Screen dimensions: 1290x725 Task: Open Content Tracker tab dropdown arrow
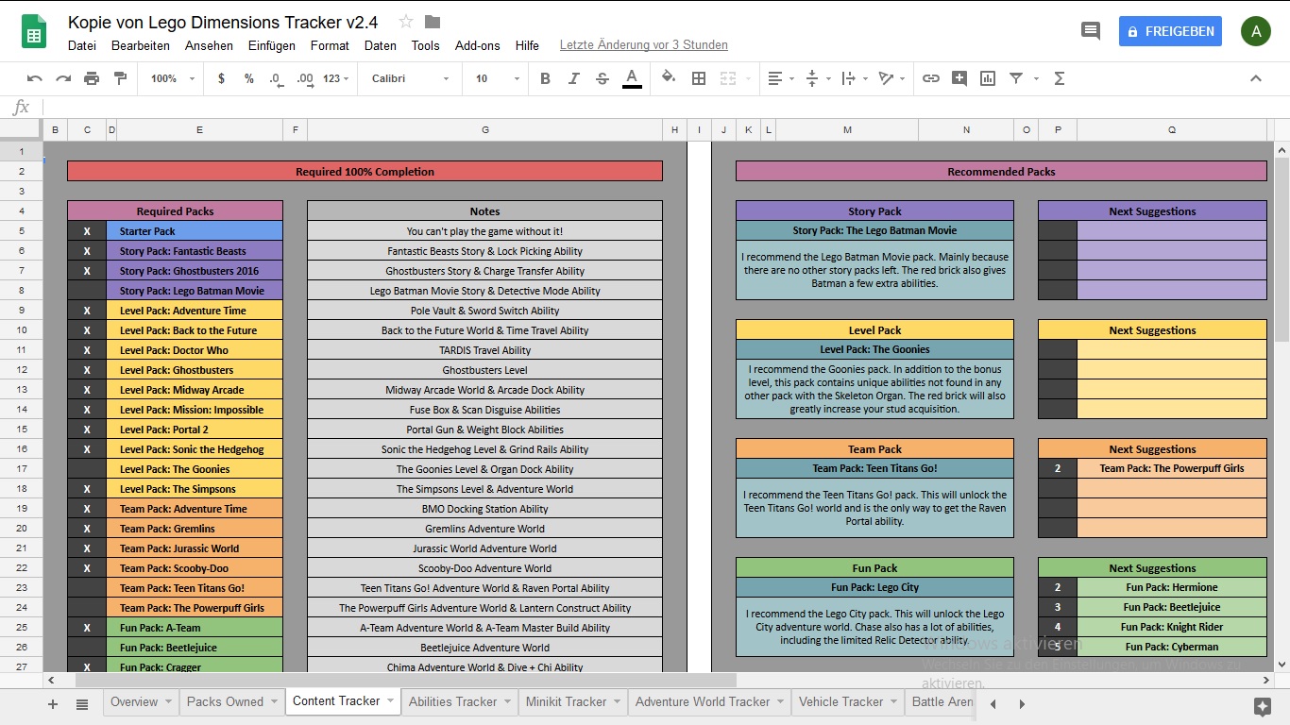[x=390, y=701]
